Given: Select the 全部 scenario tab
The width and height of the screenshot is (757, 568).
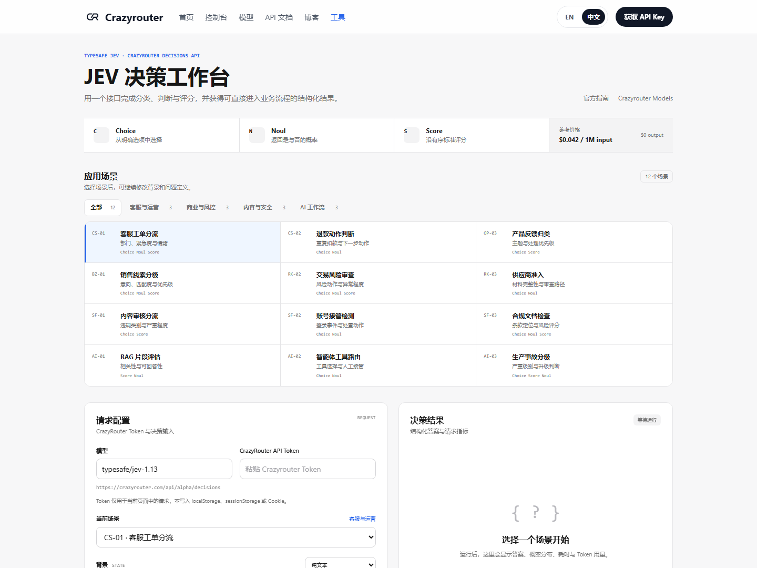Looking at the screenshot, I should [x=103, y=208].
